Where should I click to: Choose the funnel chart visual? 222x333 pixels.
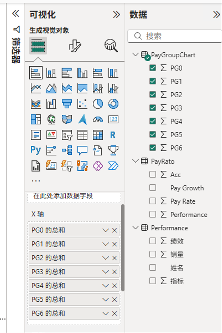point(67,104)
